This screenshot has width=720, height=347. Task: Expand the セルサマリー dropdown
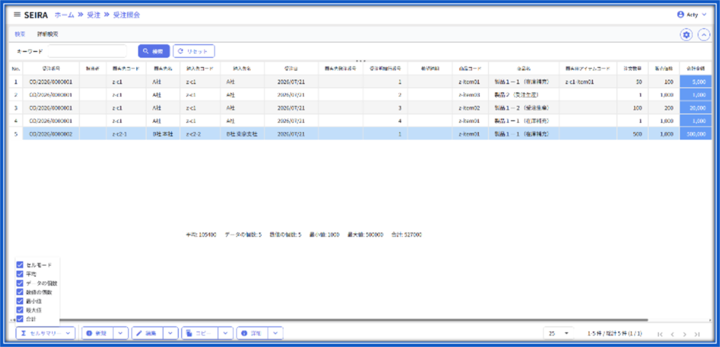46,333
